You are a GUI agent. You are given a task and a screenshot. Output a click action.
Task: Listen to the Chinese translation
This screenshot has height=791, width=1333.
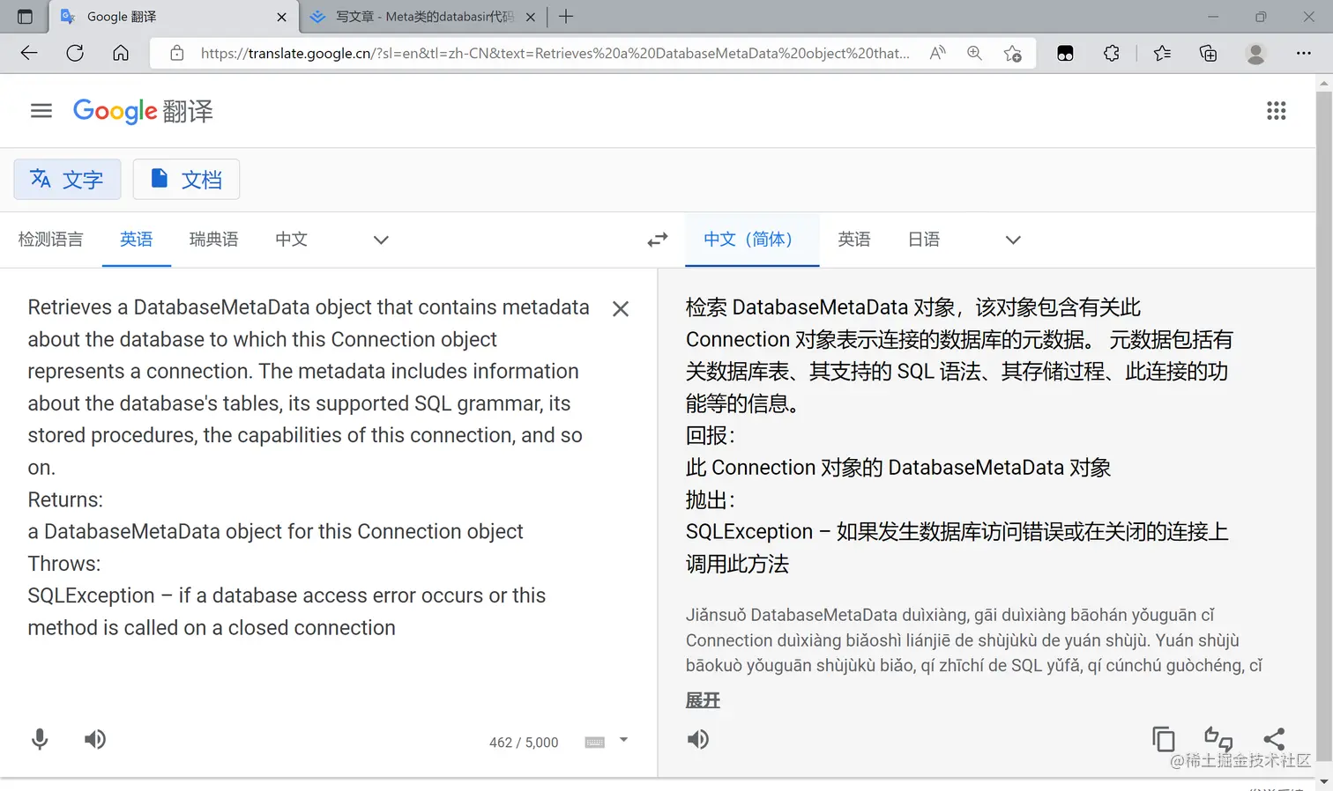pyautogui.click(x=698, y=739)
